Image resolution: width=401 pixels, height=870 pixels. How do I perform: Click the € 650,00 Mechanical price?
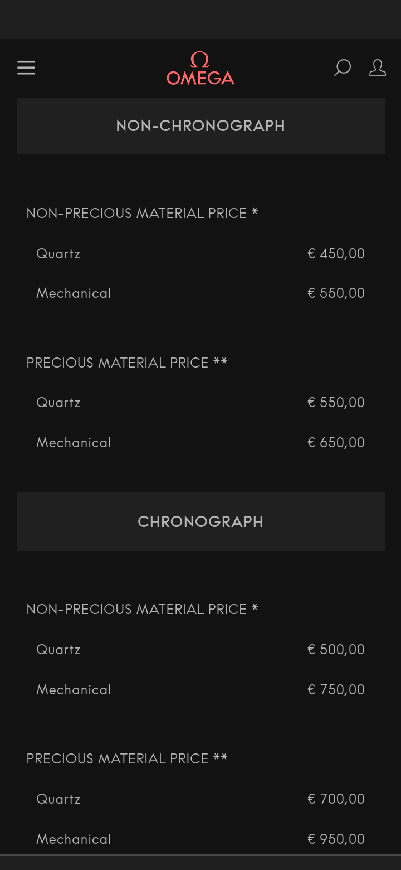click(336, 443)
